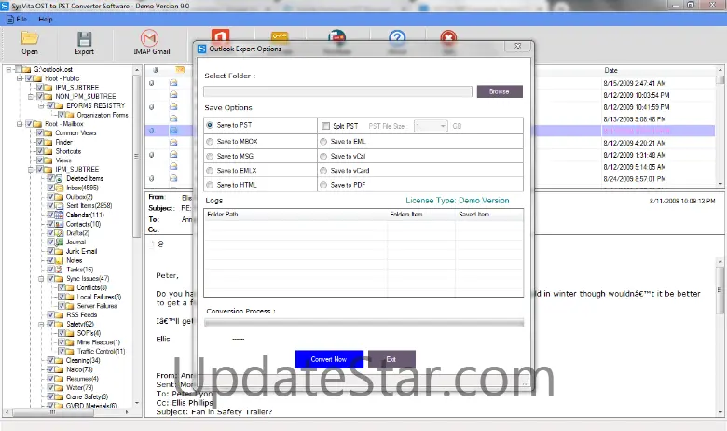
Task: Enable the Split PST checkbox
Action: tap(326, 126)
